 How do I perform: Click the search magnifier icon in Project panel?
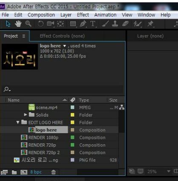pos(6,89)
